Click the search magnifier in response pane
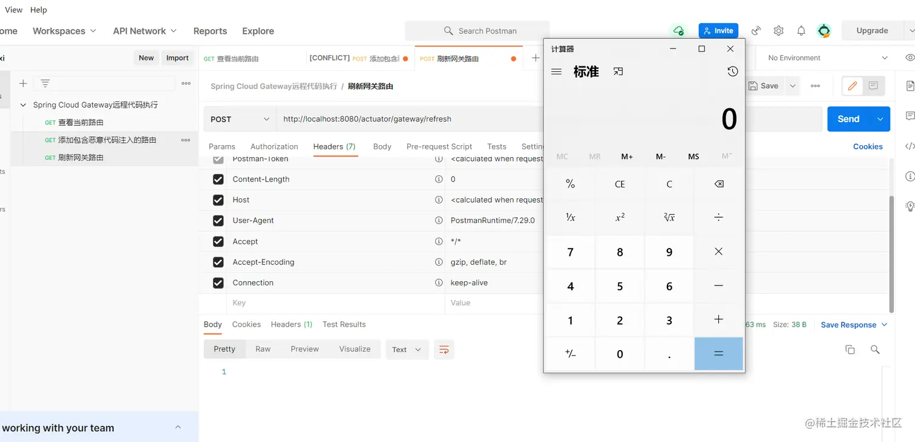The height and width of the screenshot is (442, 915). coord(874,349)
